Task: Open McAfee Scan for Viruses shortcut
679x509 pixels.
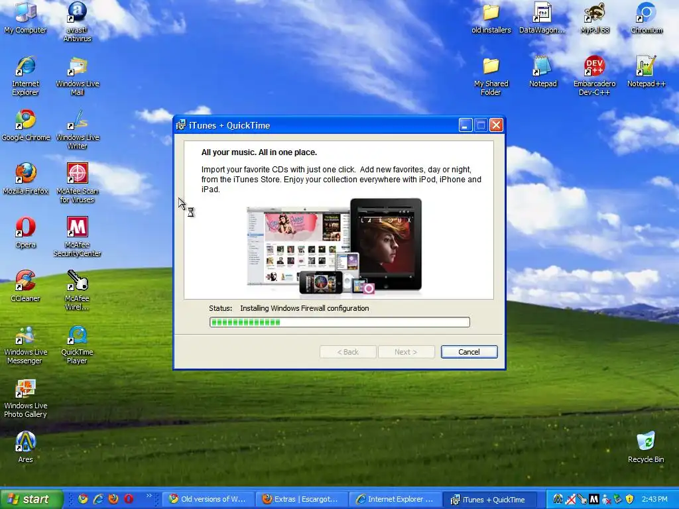Action: (x=77, y=183)
